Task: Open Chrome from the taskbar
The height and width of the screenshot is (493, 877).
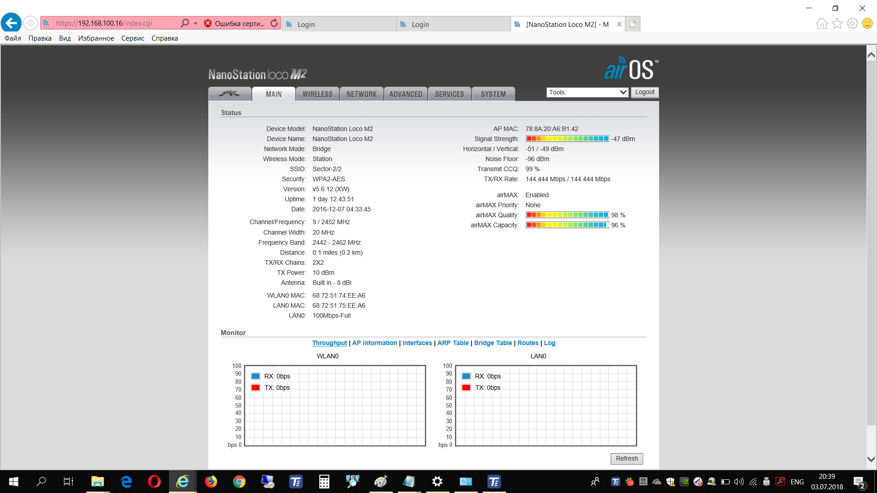Action: [x=239, y=482]
